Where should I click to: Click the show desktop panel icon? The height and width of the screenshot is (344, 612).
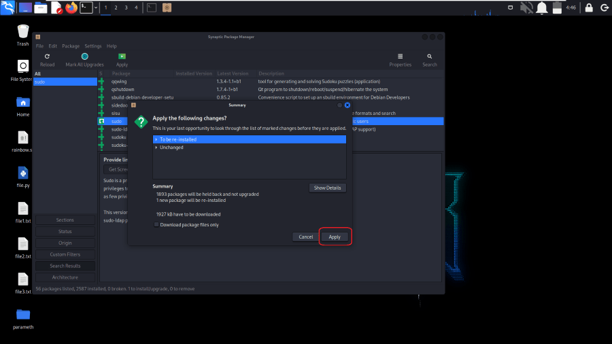25,7
